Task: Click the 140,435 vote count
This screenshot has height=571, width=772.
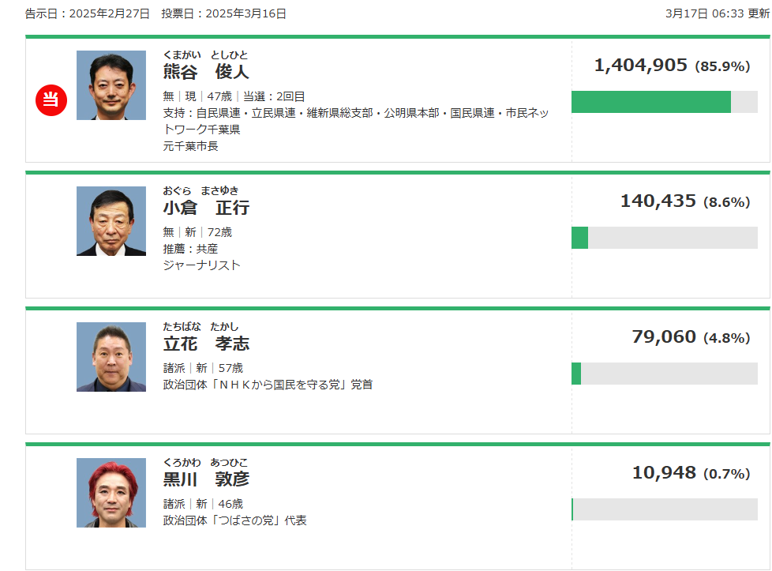Action: pyautogui.click(x=658, y=201)
